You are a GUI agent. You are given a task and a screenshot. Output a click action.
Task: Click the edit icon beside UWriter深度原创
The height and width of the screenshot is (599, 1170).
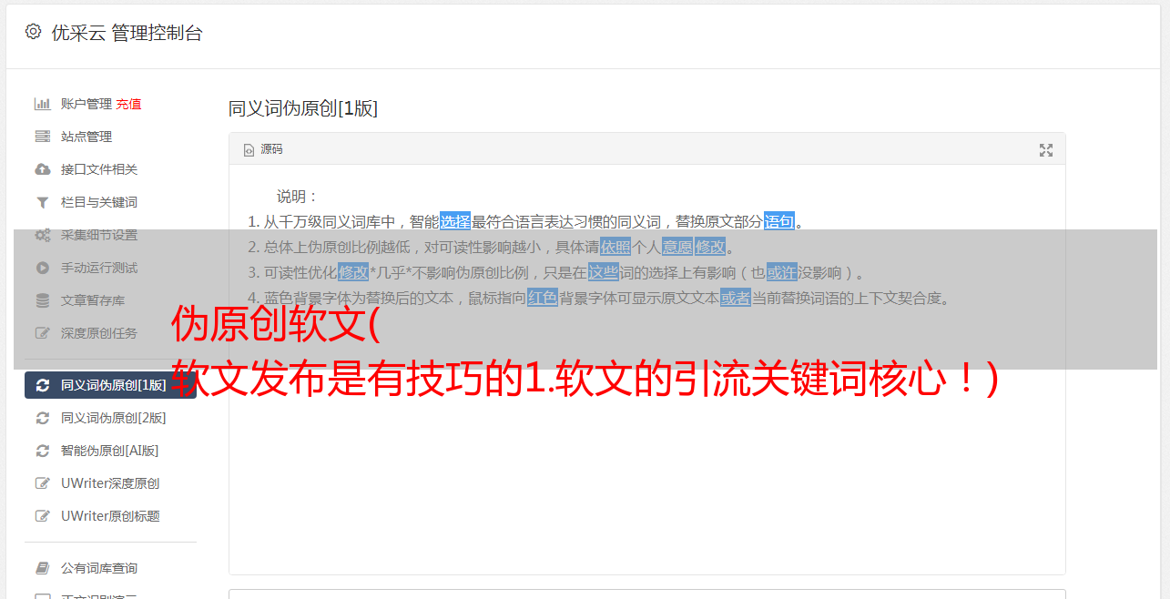coord(42,483)
